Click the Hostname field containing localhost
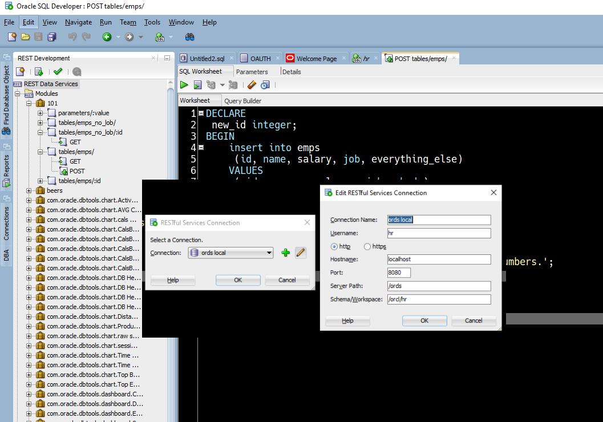The image size is (603, 422). coord(439,259)
